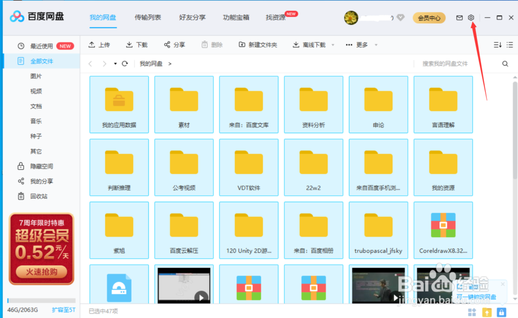518x318 pixels.
Task: Start a download with the 下载 toolbar icon
Action: (136, 45)
